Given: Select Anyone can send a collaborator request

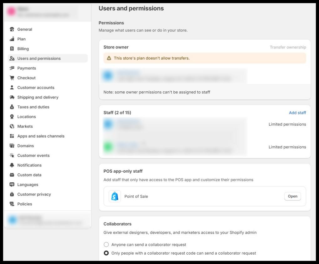Looking at the screenshot, I should pyautogui.click(x=106, y=245).
